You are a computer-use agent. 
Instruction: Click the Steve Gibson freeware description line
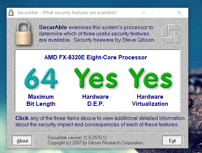click(x=97, y=40)
